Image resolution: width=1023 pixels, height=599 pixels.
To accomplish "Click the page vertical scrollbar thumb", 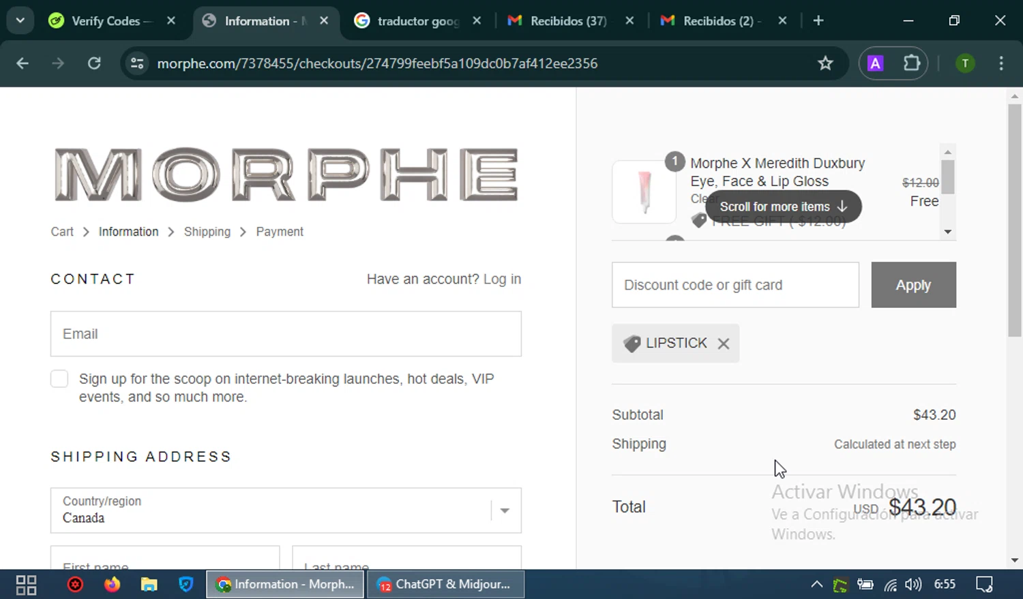I will tap(1015, 220).
